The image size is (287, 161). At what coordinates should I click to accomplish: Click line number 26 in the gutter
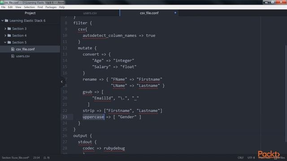pos(65,136)
